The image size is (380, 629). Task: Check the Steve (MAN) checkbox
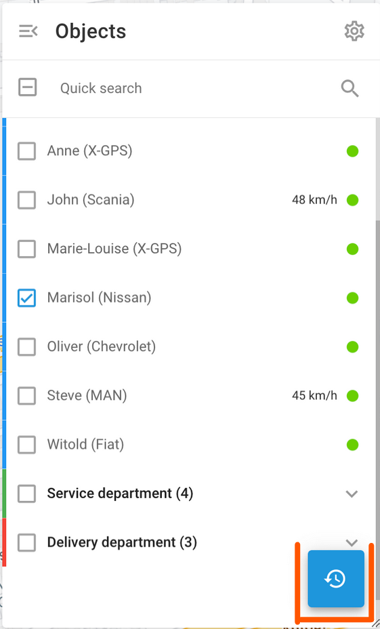(27, 396)
